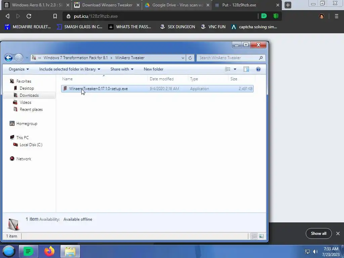The height and width of the screenshot is (258, 344).
Task: Click Explorer's forward navigation arrow
Action: pyautogui.click(x=19, y=58)
